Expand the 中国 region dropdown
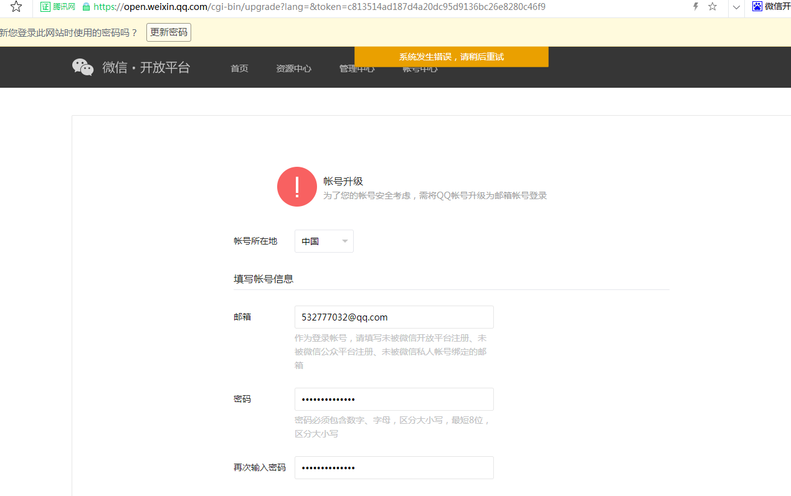 click(324, 241)
